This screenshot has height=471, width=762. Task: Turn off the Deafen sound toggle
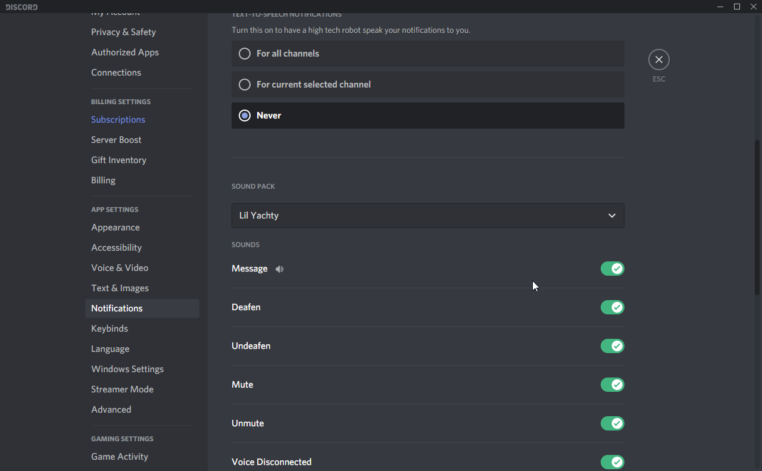(x=612, y=307)
